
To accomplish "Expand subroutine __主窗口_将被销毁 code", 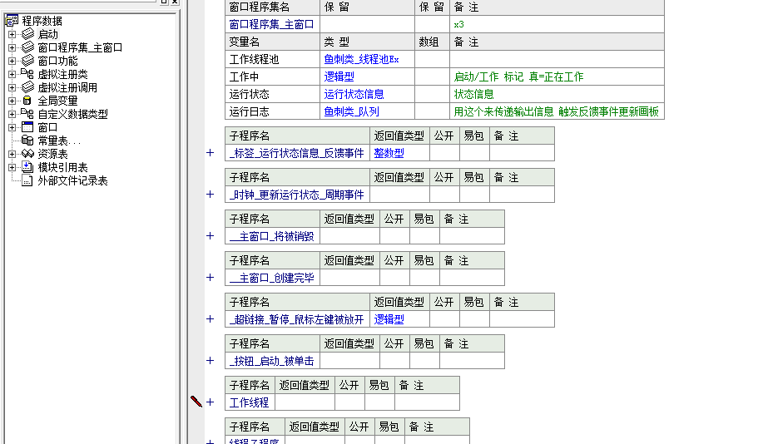I will point(210,236).
